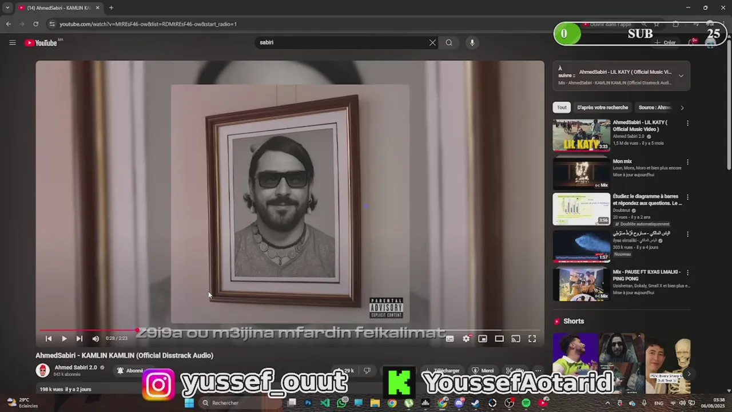Open options for Doubtnut diagram video
Viewport: 732px width, 412px height.
tap(687, 197)
